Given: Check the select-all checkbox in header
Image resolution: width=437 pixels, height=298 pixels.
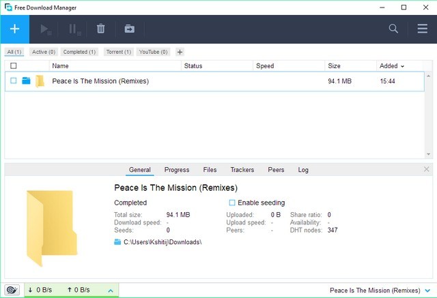Looking at the screenshot, I should pos(14,66).
